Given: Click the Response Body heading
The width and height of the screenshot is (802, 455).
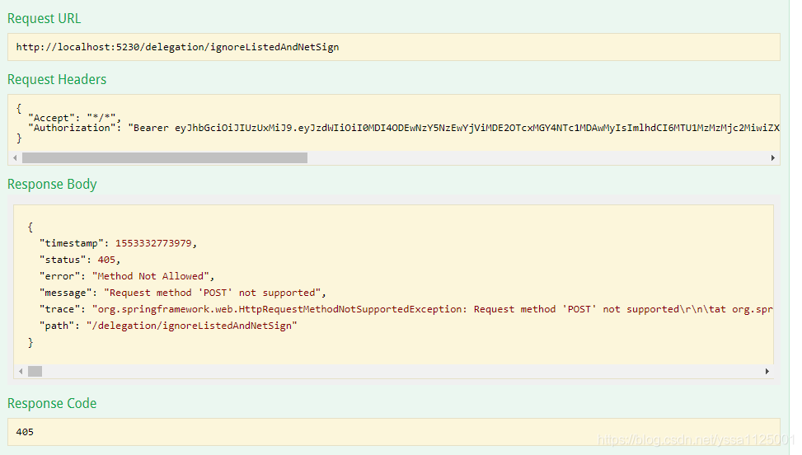Looking at the screenshot, I should tap(52, 184).
